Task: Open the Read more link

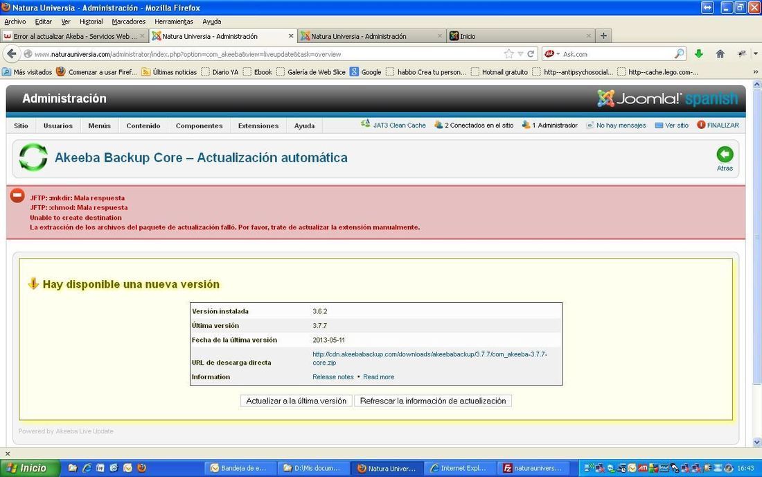Action: [x=378, y=377]
